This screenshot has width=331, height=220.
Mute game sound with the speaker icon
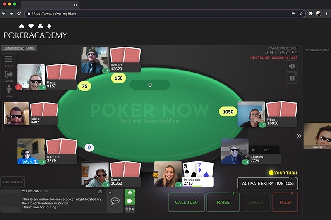tap(292, 66)
